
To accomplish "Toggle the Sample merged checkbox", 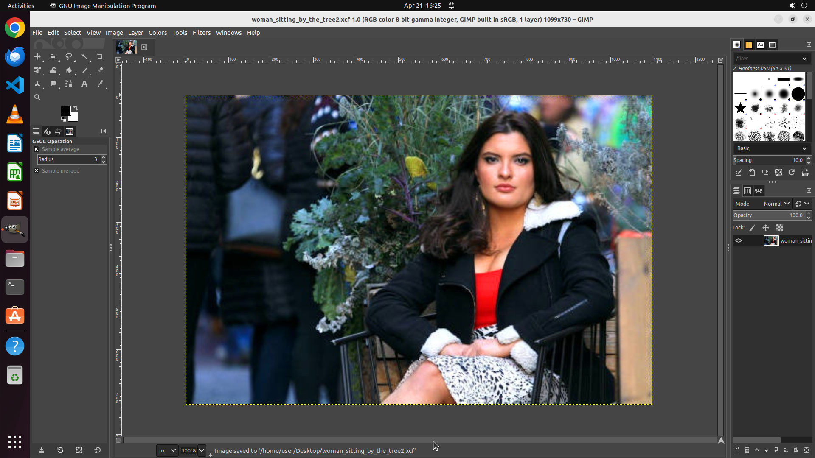I will [x=37, y=171].
